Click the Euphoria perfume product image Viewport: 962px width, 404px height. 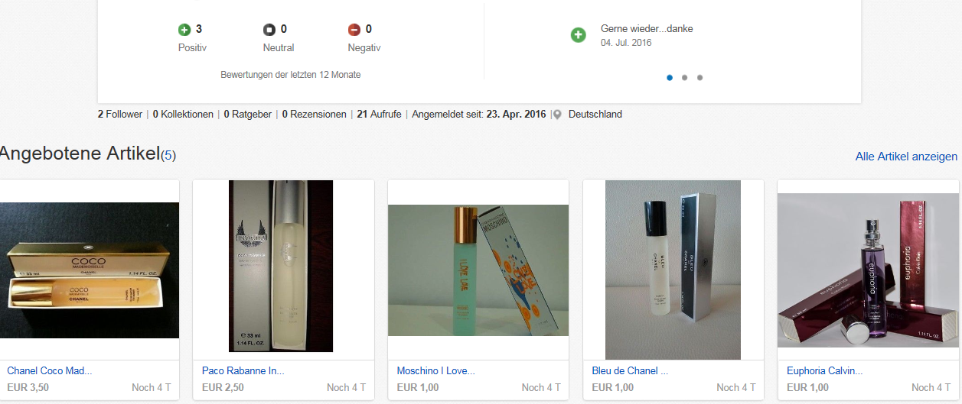868,270
